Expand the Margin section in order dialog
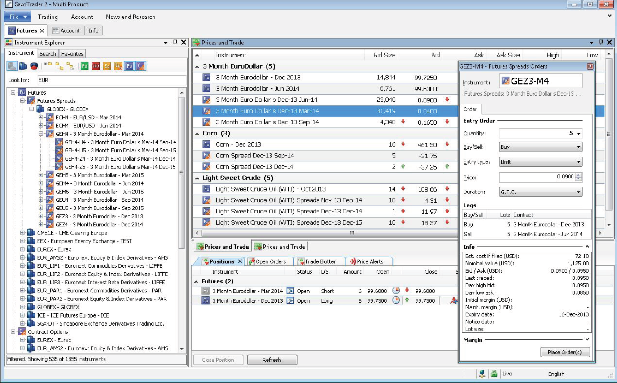 coord(587,340)
